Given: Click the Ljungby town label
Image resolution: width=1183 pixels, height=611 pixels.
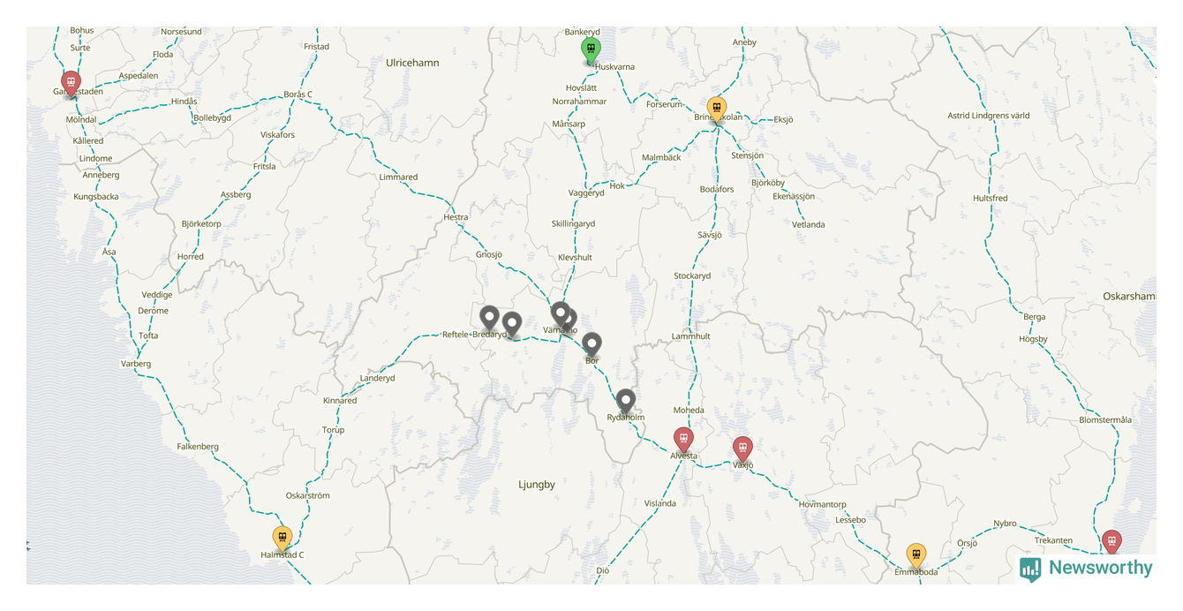Looking at the screenshot, I should [537, 484].
